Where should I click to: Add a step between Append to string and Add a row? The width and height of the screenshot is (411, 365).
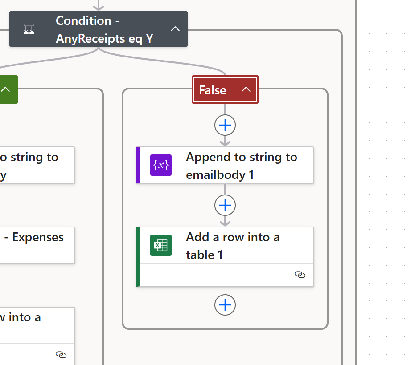click(x=225, y=205)
